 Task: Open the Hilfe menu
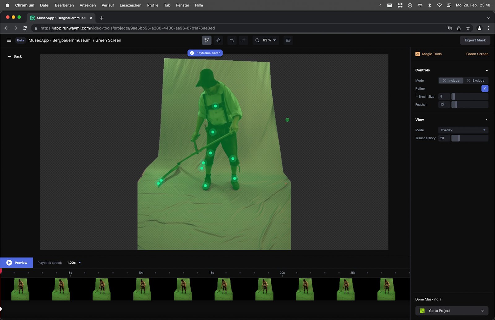199,5
